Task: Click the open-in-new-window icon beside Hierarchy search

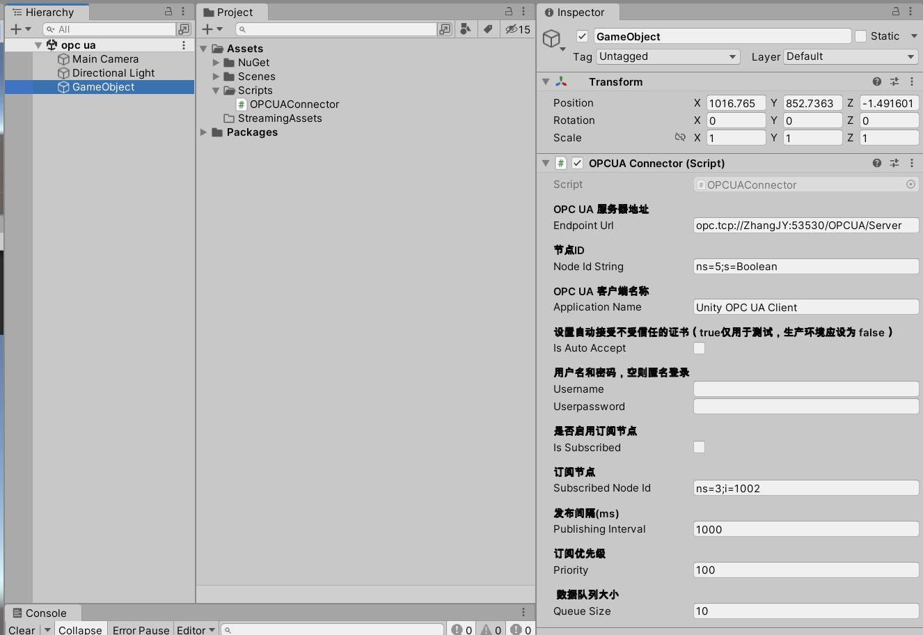Action: (183, 29)
